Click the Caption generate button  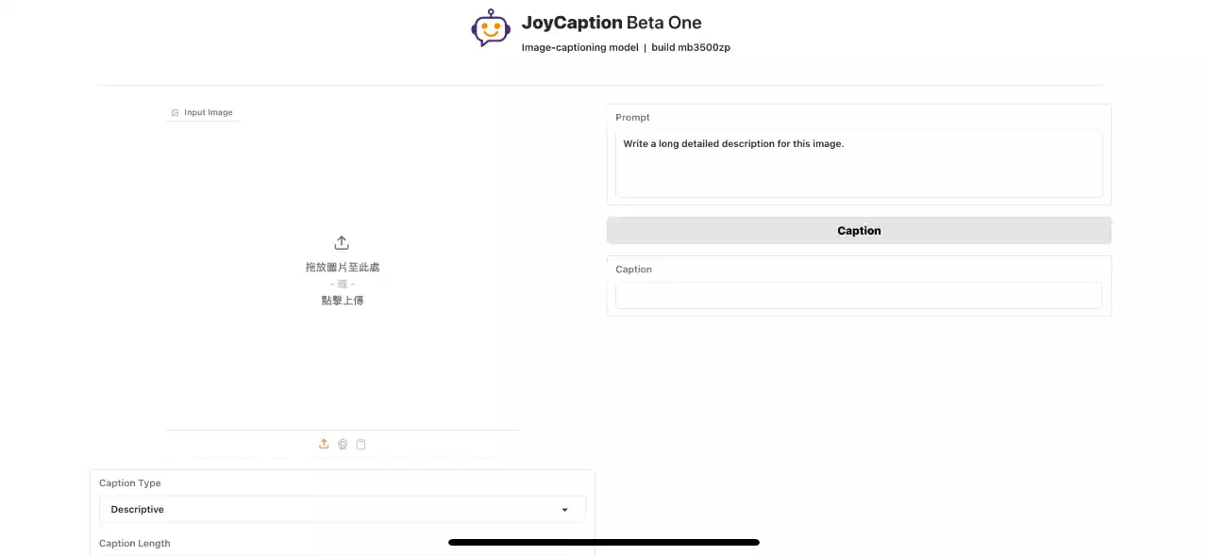pyautogui.click(x=859, y=231)
